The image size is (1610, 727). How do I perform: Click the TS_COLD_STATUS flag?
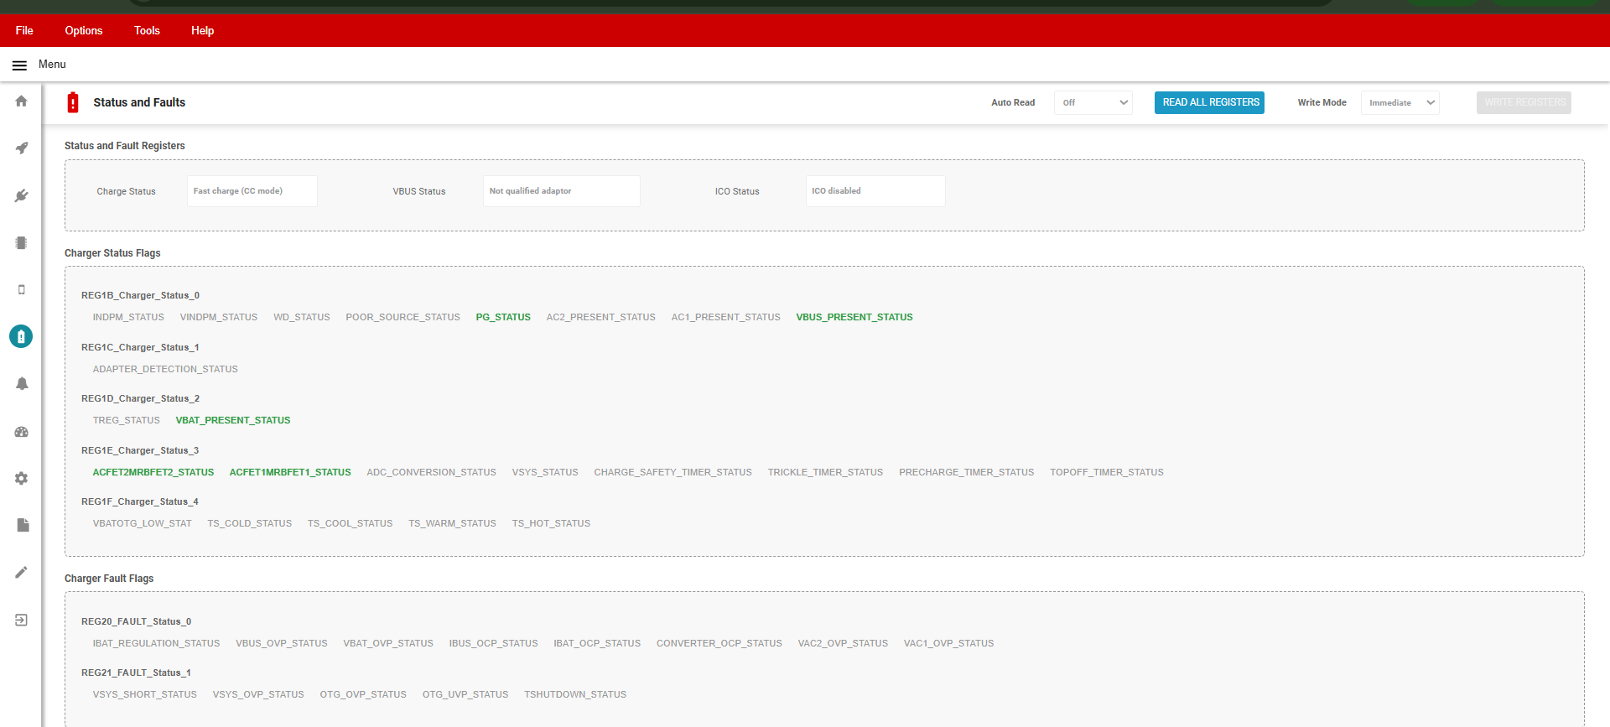(x=250, y=523)
